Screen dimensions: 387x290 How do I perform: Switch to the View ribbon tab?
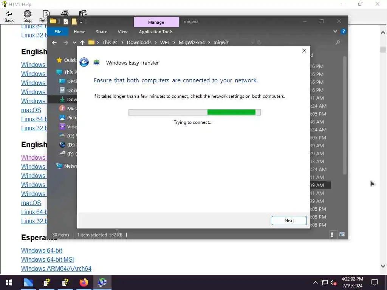click(x=122, y=32)
